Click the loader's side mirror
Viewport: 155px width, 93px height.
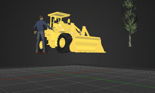point(69,21)
